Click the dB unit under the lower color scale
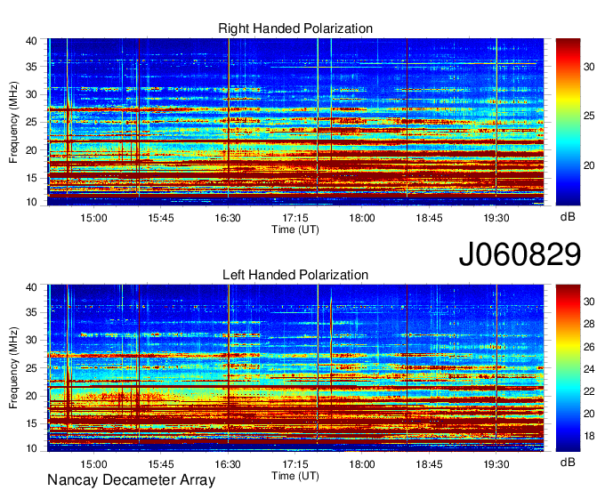 pyautogui.click(x=568, y=462)
